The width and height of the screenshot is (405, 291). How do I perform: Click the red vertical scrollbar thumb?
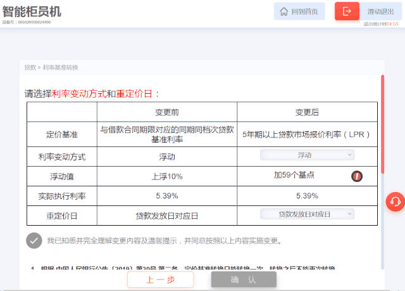(382, 124)
